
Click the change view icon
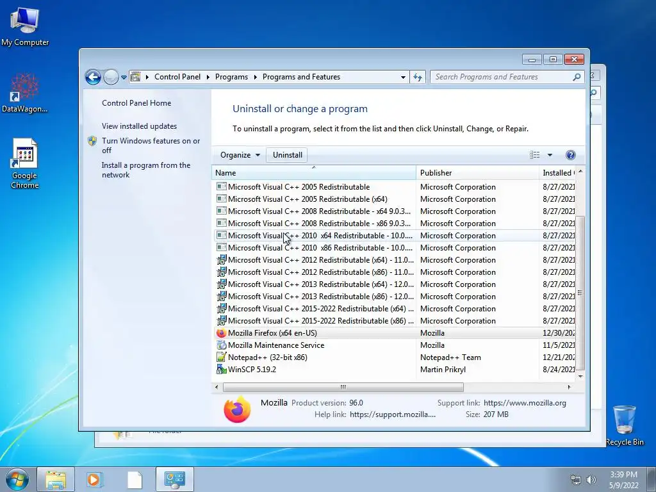click(534, 155)
